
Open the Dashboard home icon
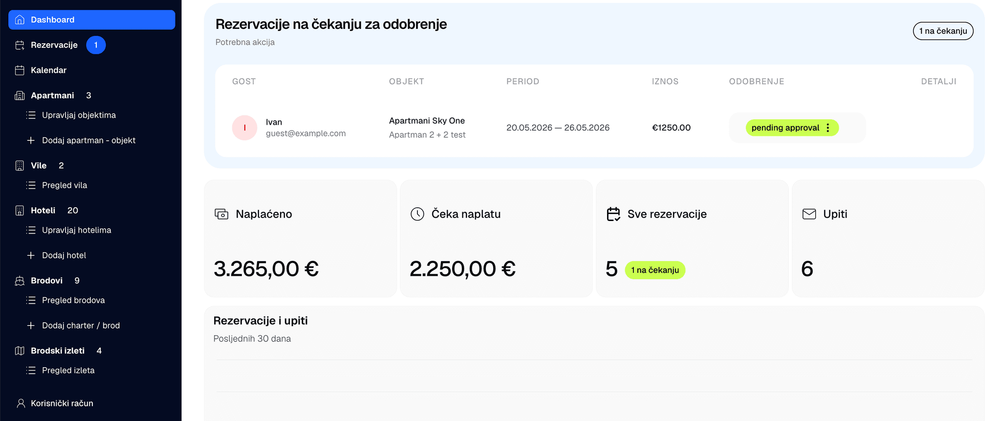click(20, 20)
